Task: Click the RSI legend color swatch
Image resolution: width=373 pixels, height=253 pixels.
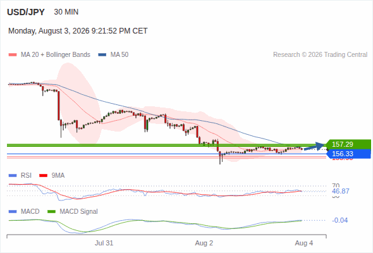Action: point(13,176)
